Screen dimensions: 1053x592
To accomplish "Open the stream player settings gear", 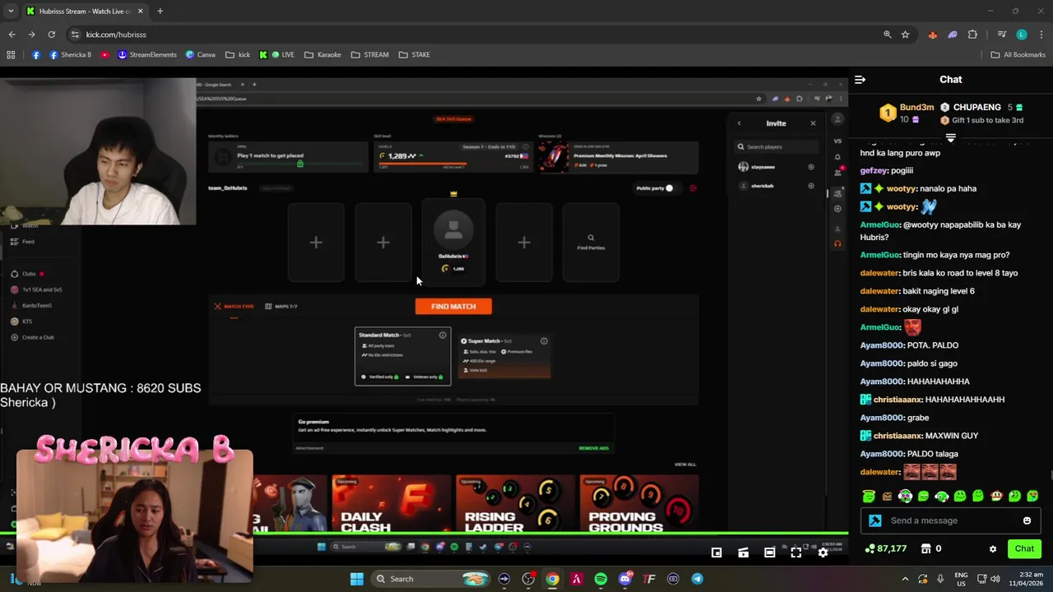I will (823, 553).
